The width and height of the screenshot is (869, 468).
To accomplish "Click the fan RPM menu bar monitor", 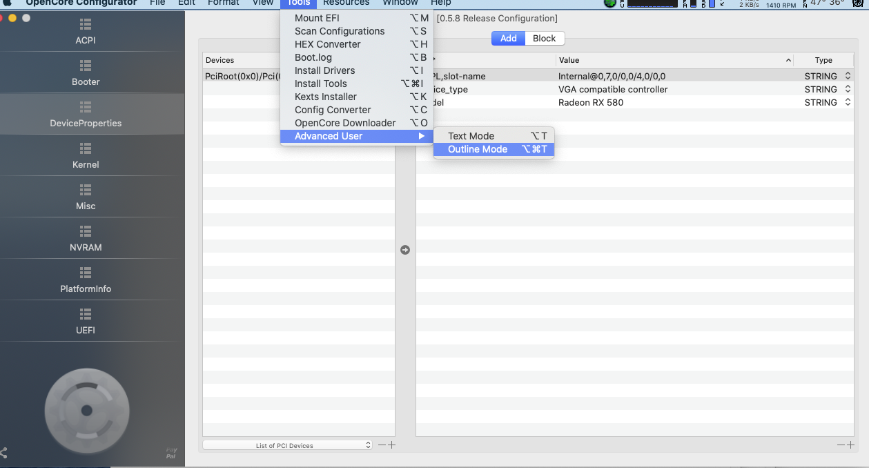I will (781, 4).
